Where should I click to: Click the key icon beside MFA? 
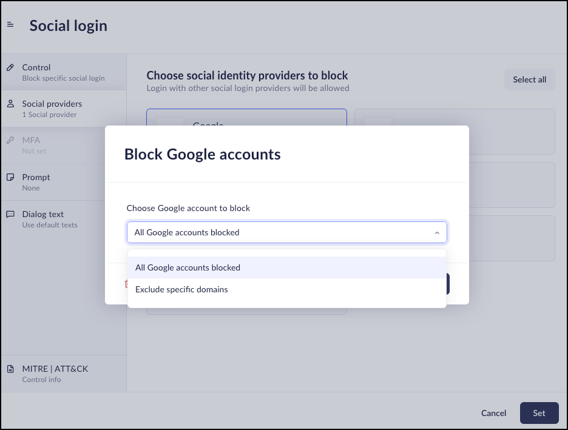tap(10, 140)
